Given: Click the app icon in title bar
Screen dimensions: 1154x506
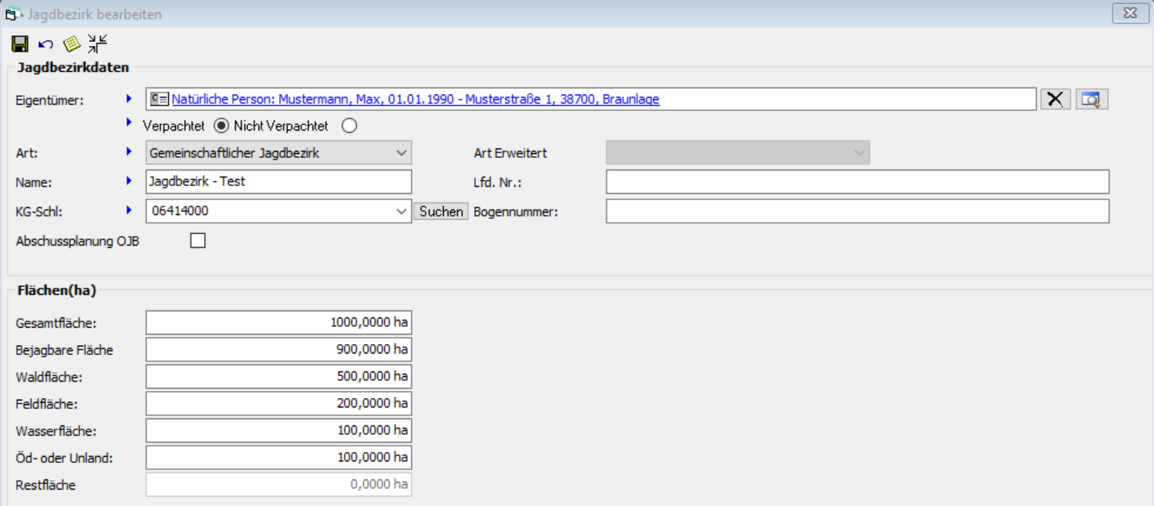Looking at the screenshot, I should coord(13,14).
